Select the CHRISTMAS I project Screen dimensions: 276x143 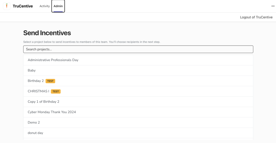click(38, 91)
